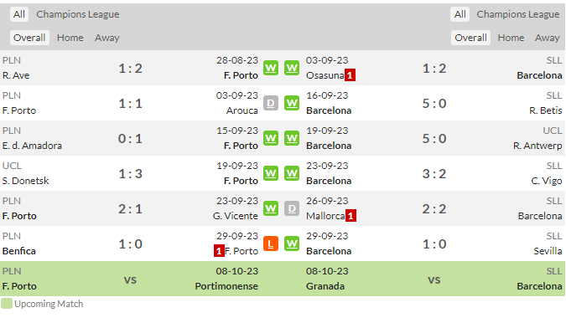This screenshot has width=566, height=328.
Task: Select the right Overall tab
Action: [470, 38]
